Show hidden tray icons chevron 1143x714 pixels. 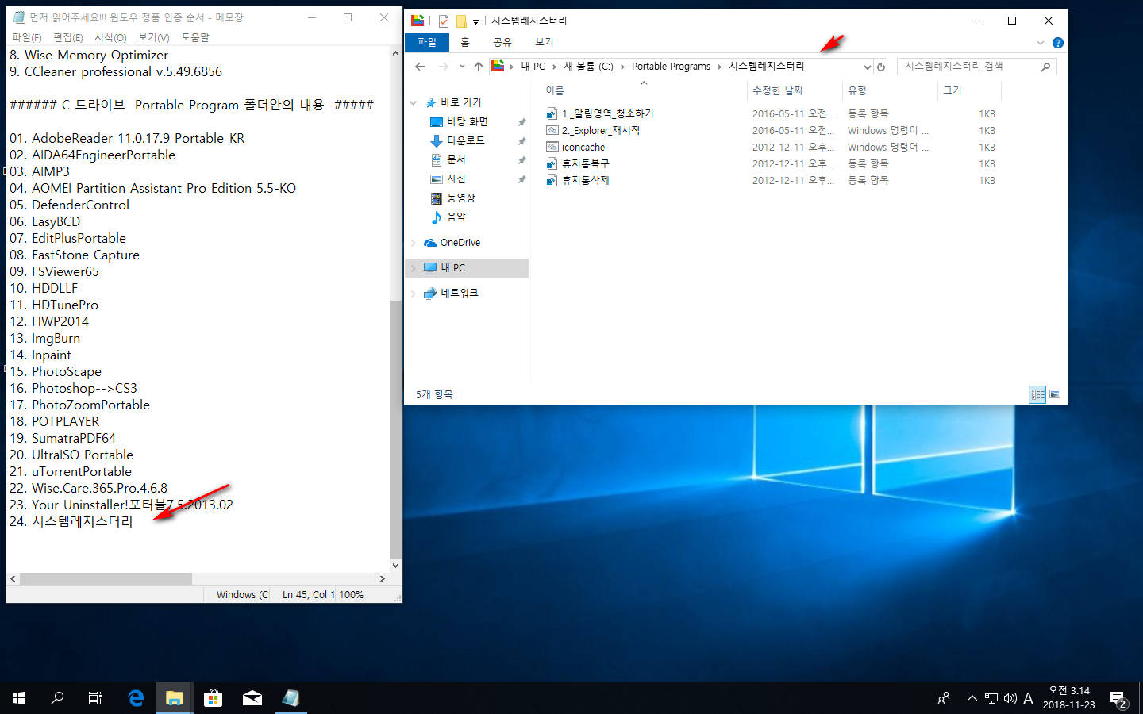click(x=972, y=698)
